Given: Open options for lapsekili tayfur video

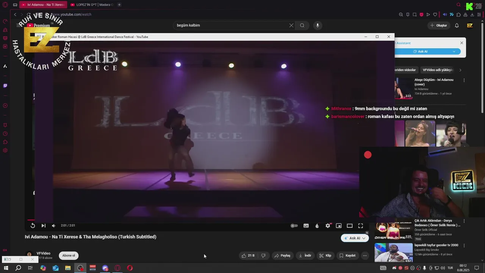Looking at the screenshot, I should (464, 245).
